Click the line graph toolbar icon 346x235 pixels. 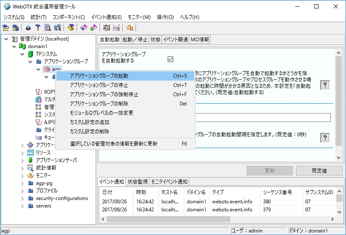pos(116,27)
